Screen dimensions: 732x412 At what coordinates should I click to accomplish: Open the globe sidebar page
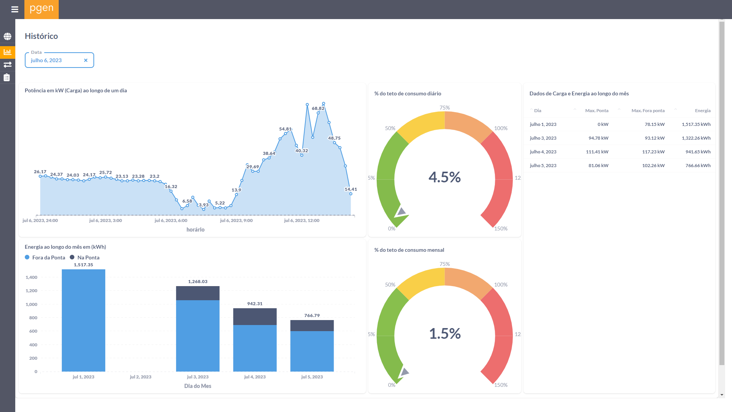(8, 37)
